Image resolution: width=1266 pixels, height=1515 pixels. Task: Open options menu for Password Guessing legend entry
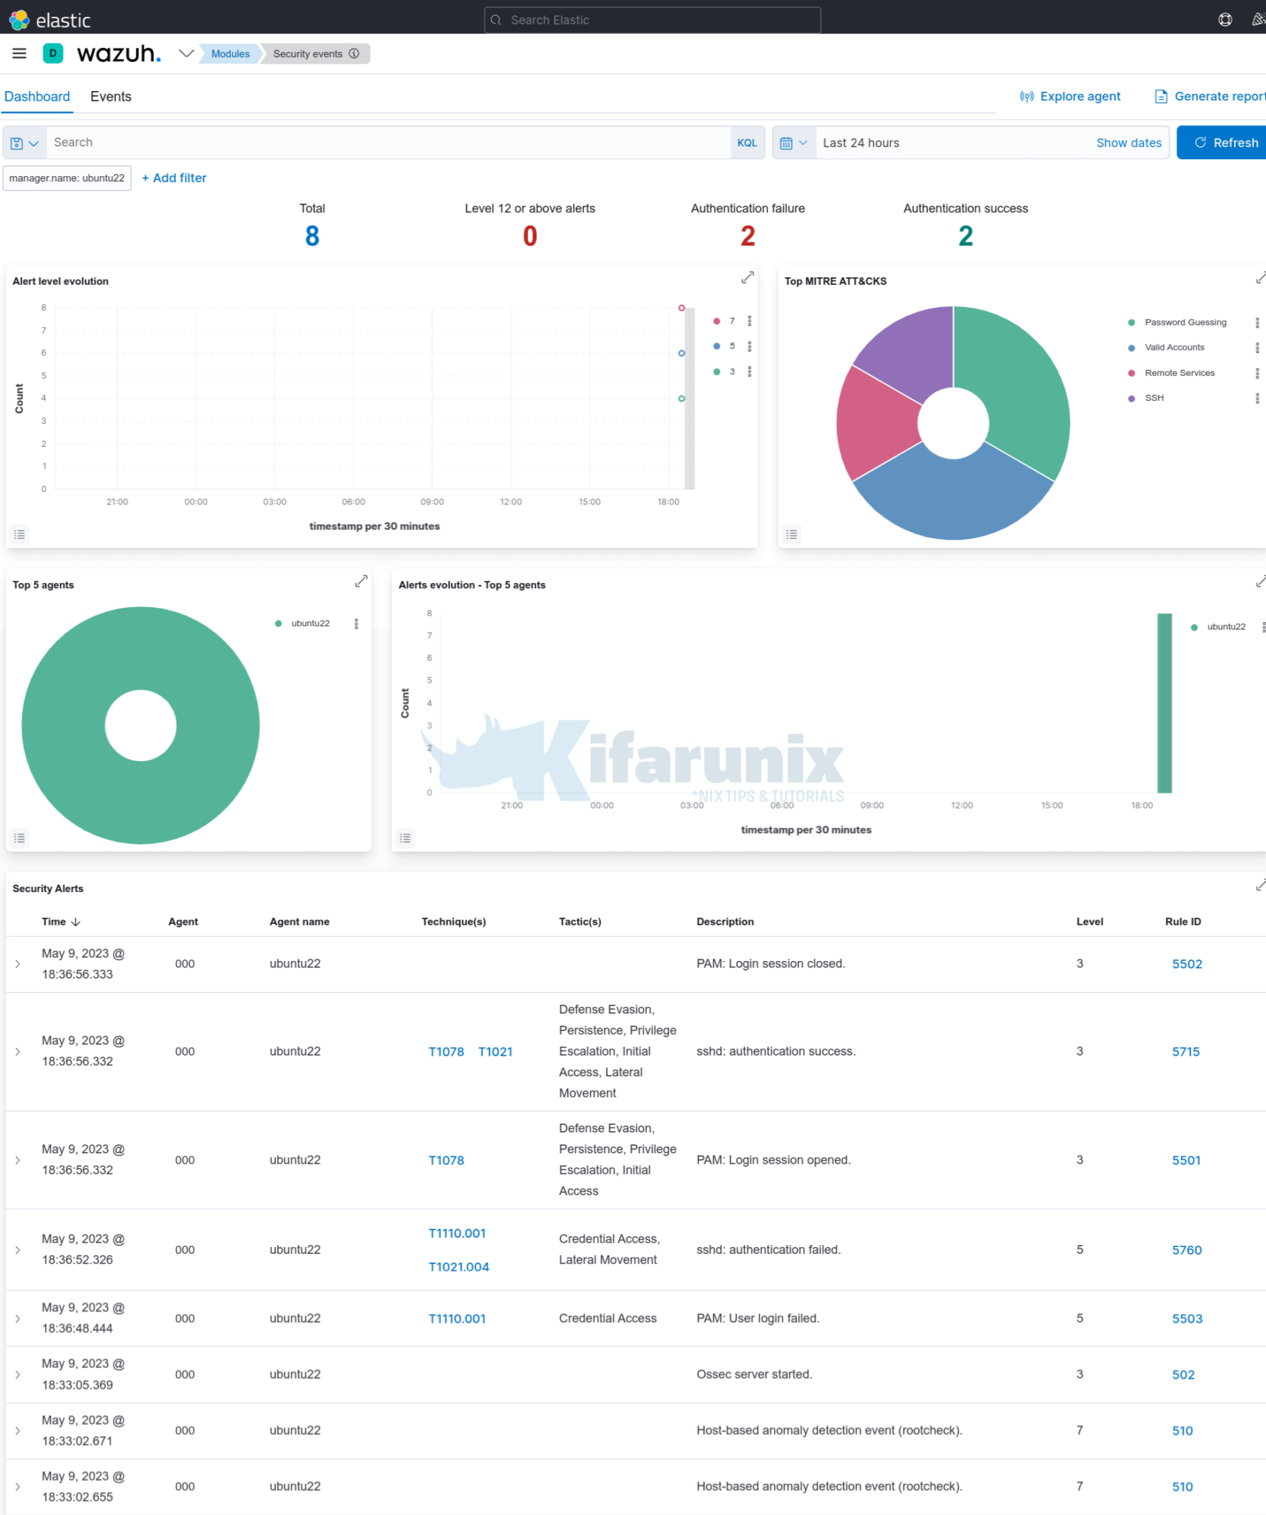[x=1256, y=322]
